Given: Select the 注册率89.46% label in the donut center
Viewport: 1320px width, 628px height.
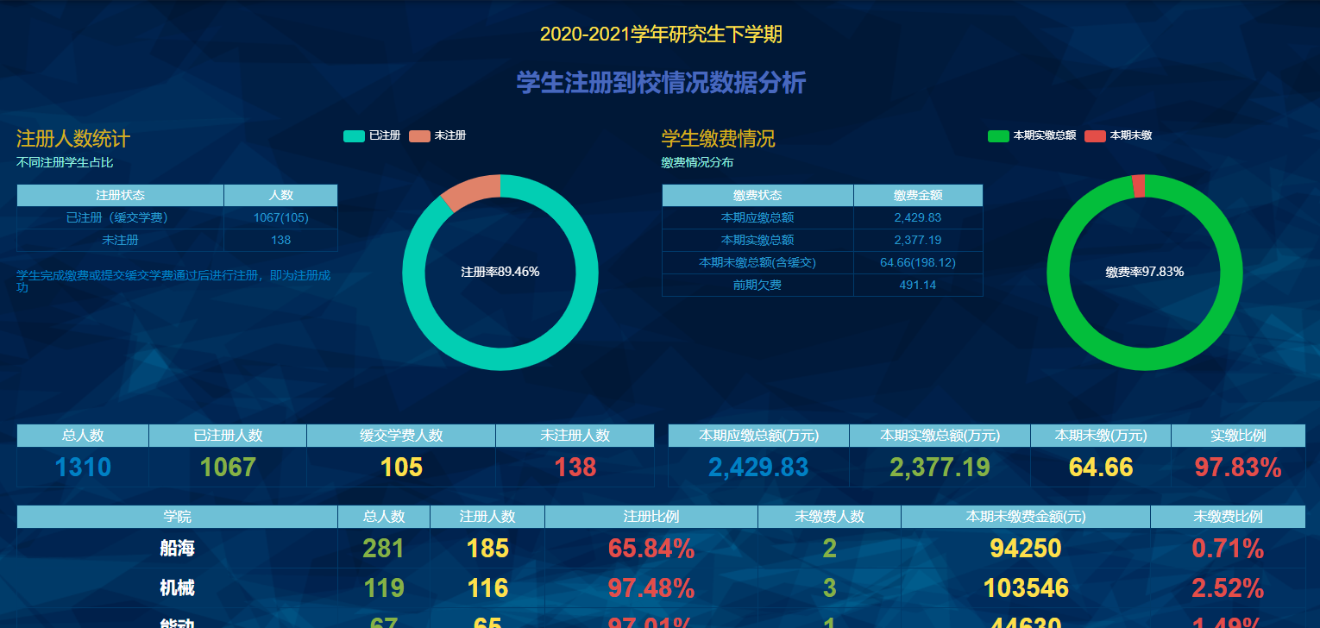Looking at the screenshot, I should [500, 272].
